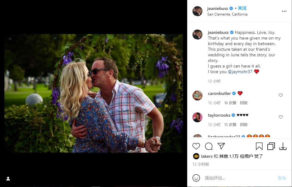Toggle like on caronbutler's comment
The width and height of the screenshot is (292, 187).
(281, 95)
